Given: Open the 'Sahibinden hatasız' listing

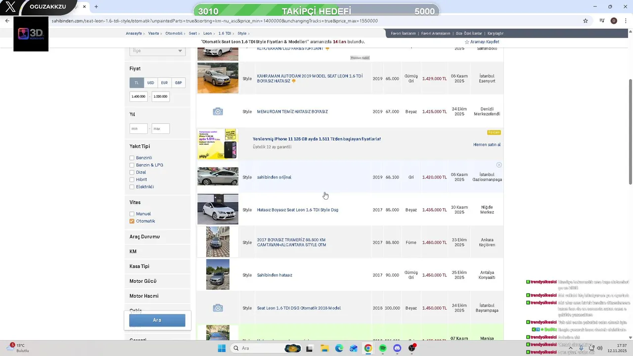Looking at the screenshot, I should [x=274, y=275].
